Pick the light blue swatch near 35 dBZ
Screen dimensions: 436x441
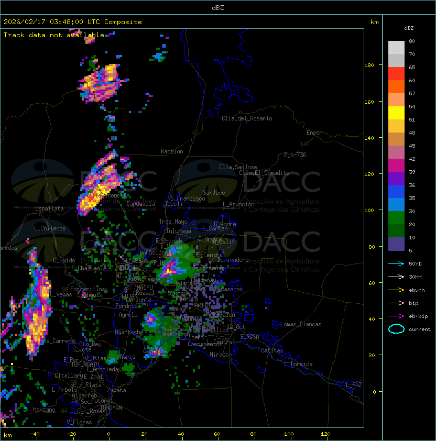396,205
